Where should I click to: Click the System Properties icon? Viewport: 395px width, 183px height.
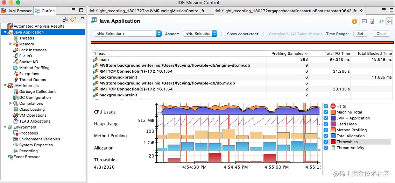click(x=16, y=145)
